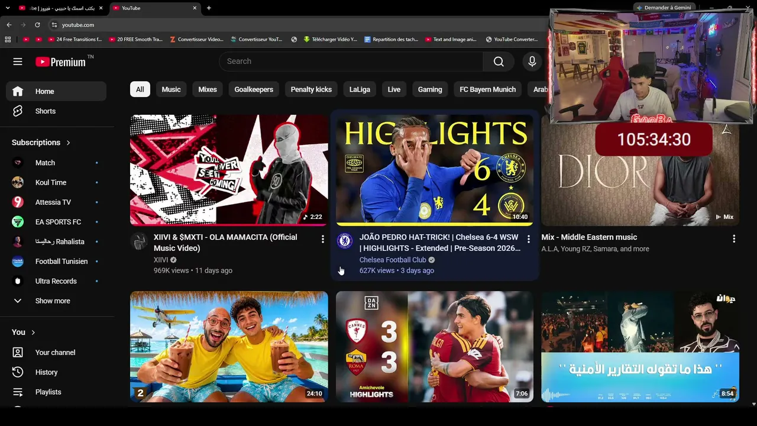Open watch History in the sidebar
This screenshot has width=757, height=426.
click(x=57, y=372)
